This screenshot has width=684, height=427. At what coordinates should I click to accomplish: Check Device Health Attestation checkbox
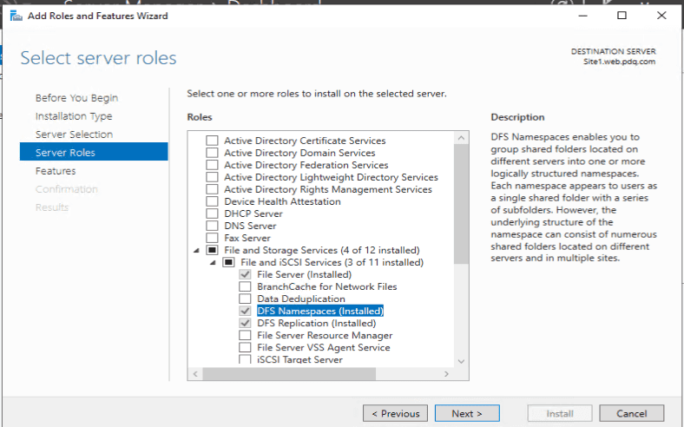coord(212,201)
